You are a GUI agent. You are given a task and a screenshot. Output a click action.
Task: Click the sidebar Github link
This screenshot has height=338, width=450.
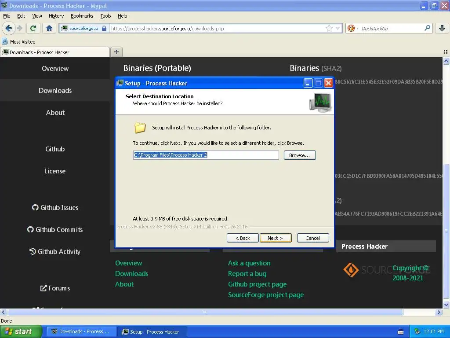pyautogui.click(x=55, y=149)
